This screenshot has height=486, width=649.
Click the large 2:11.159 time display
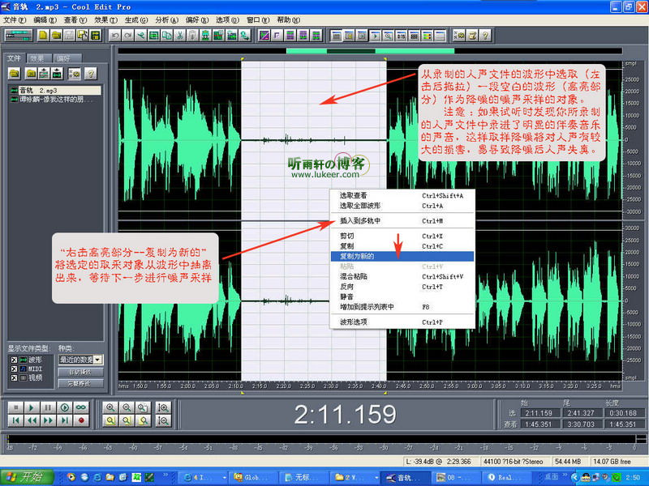coord(346,415)
